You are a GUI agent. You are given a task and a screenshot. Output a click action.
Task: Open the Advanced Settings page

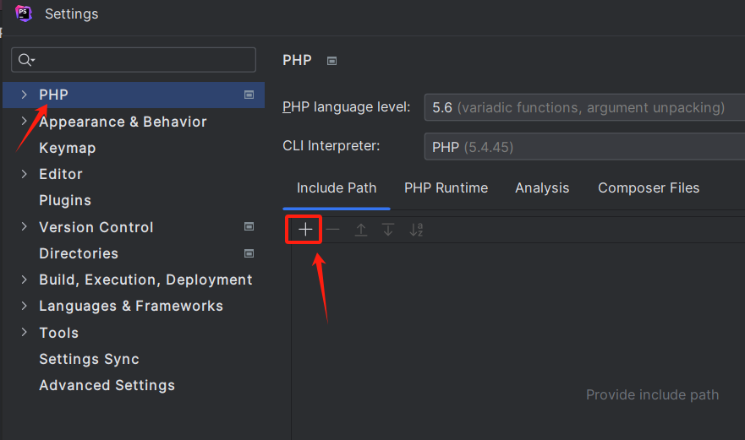(x=107, y=385)
